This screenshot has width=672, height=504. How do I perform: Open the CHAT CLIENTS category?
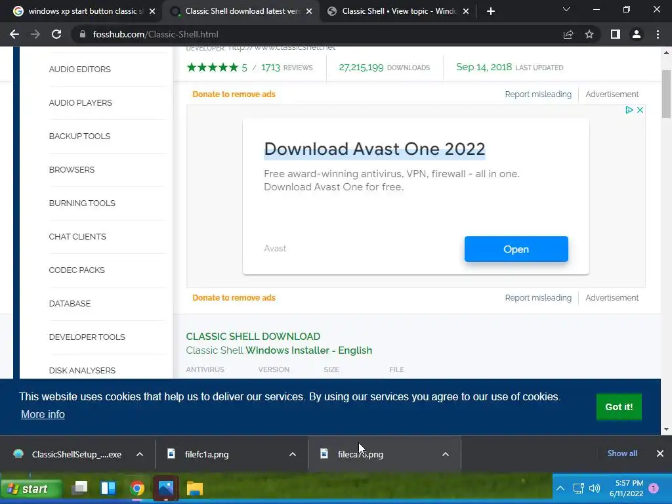click(77, 236)
